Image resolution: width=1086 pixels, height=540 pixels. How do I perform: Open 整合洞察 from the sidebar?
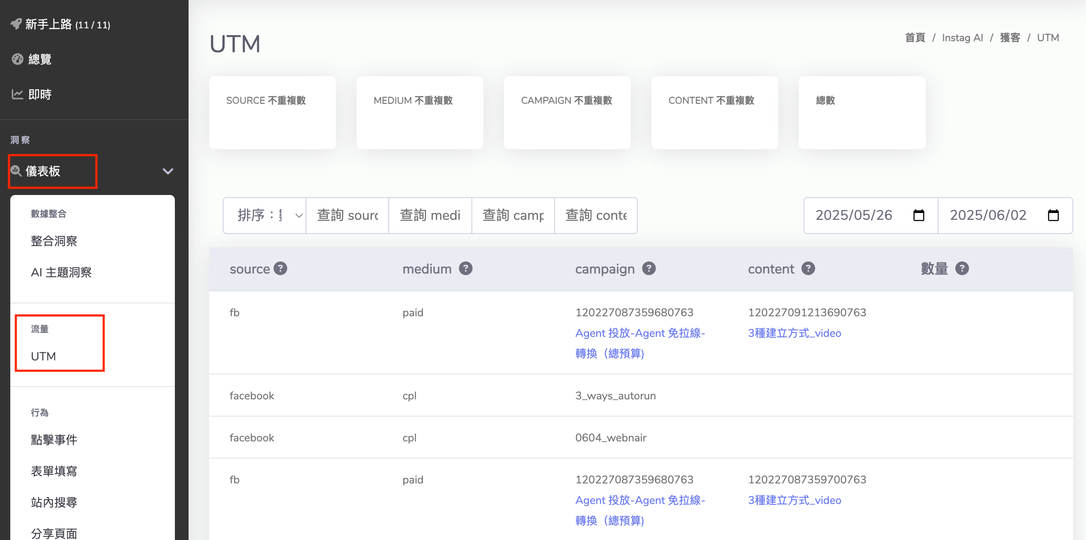tap(54, 241)
